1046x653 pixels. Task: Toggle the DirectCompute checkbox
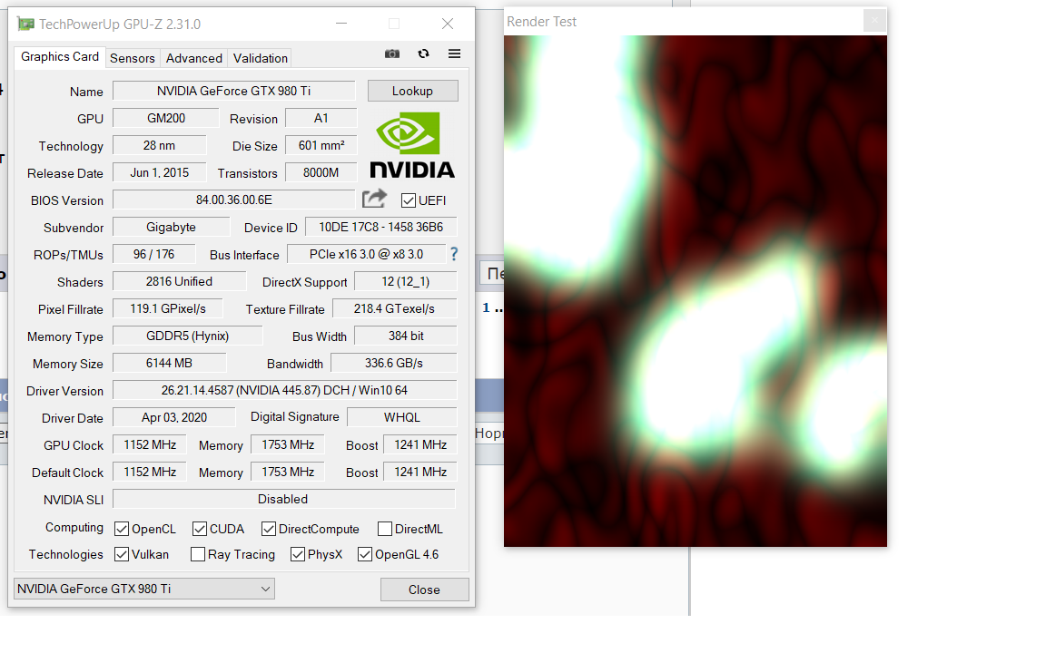click(269, 529)
